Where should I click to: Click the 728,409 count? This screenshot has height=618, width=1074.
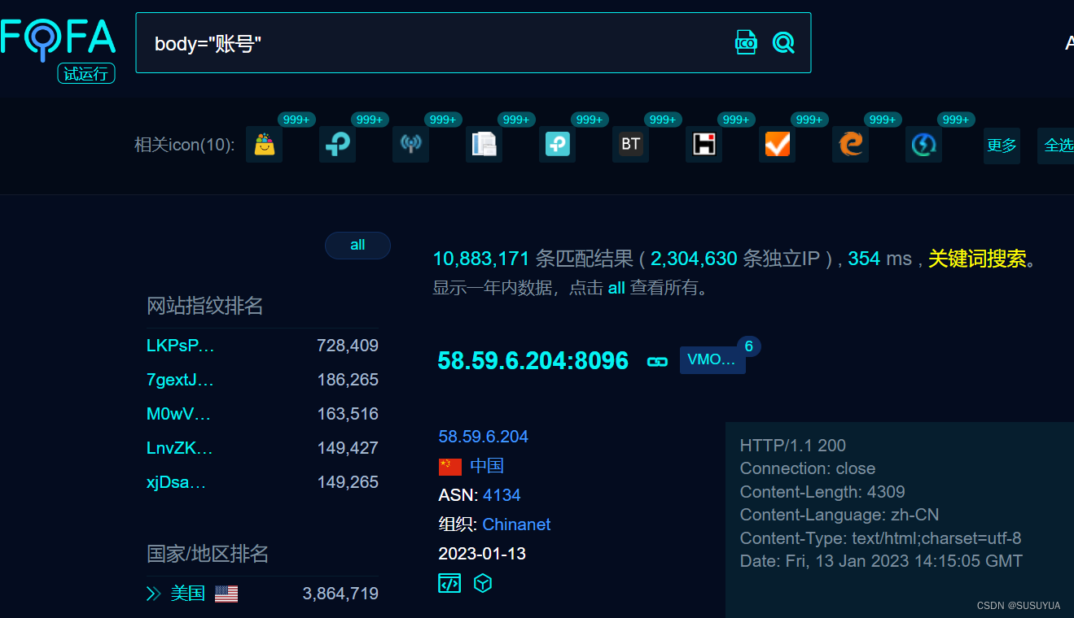tap(348, 346)
